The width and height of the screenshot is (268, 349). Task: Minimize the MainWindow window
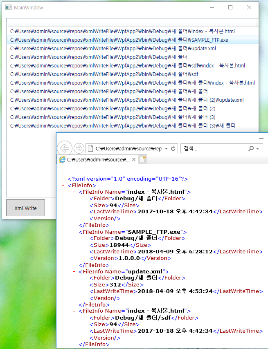[x=212, y=8]
